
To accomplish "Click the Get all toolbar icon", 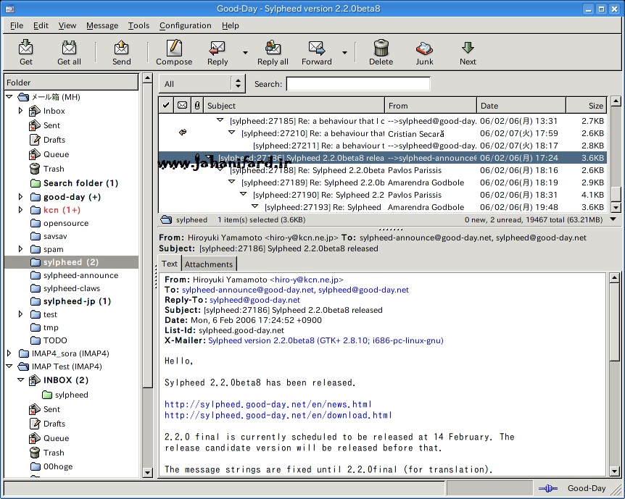I will tap(69, 49).
